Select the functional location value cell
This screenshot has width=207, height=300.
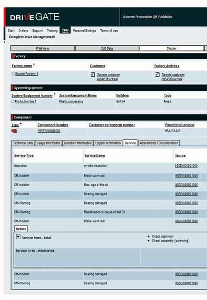172,131
